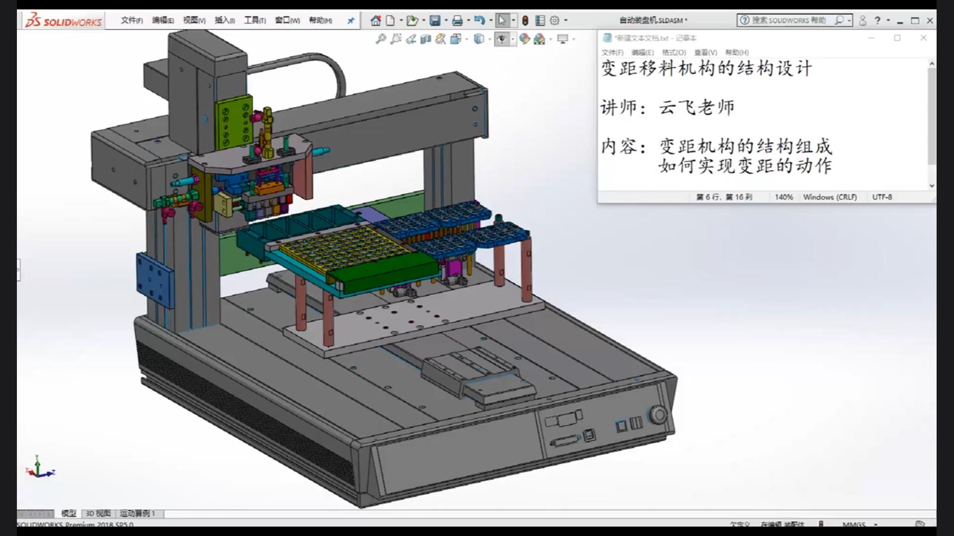The width and height of the screenshot is (954, 536).
Task: Click Notepad vertical scrollbar thumb
Action: tap(932, 116)
